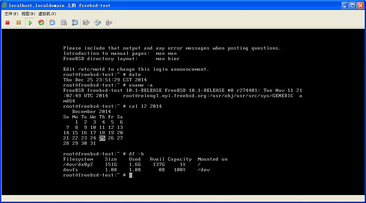Maximize the freebsd-test console window

[x=353, y=5]
